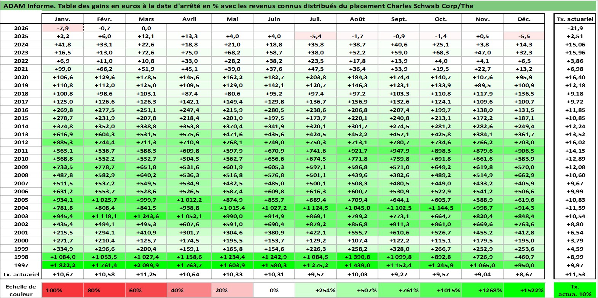This screenshot has width=598, height=298.
Task: Click the +38,2 cell in 2022 row
Action: pyautogui.click(x=274, y=61)
